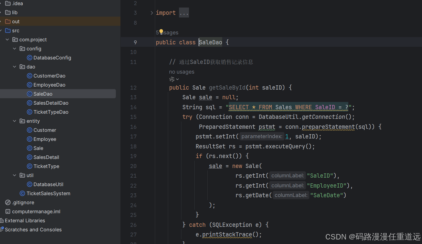Click the class icon beside DatabaseUtil
This screenshot has height=244, width=422.
coord(30,184)
